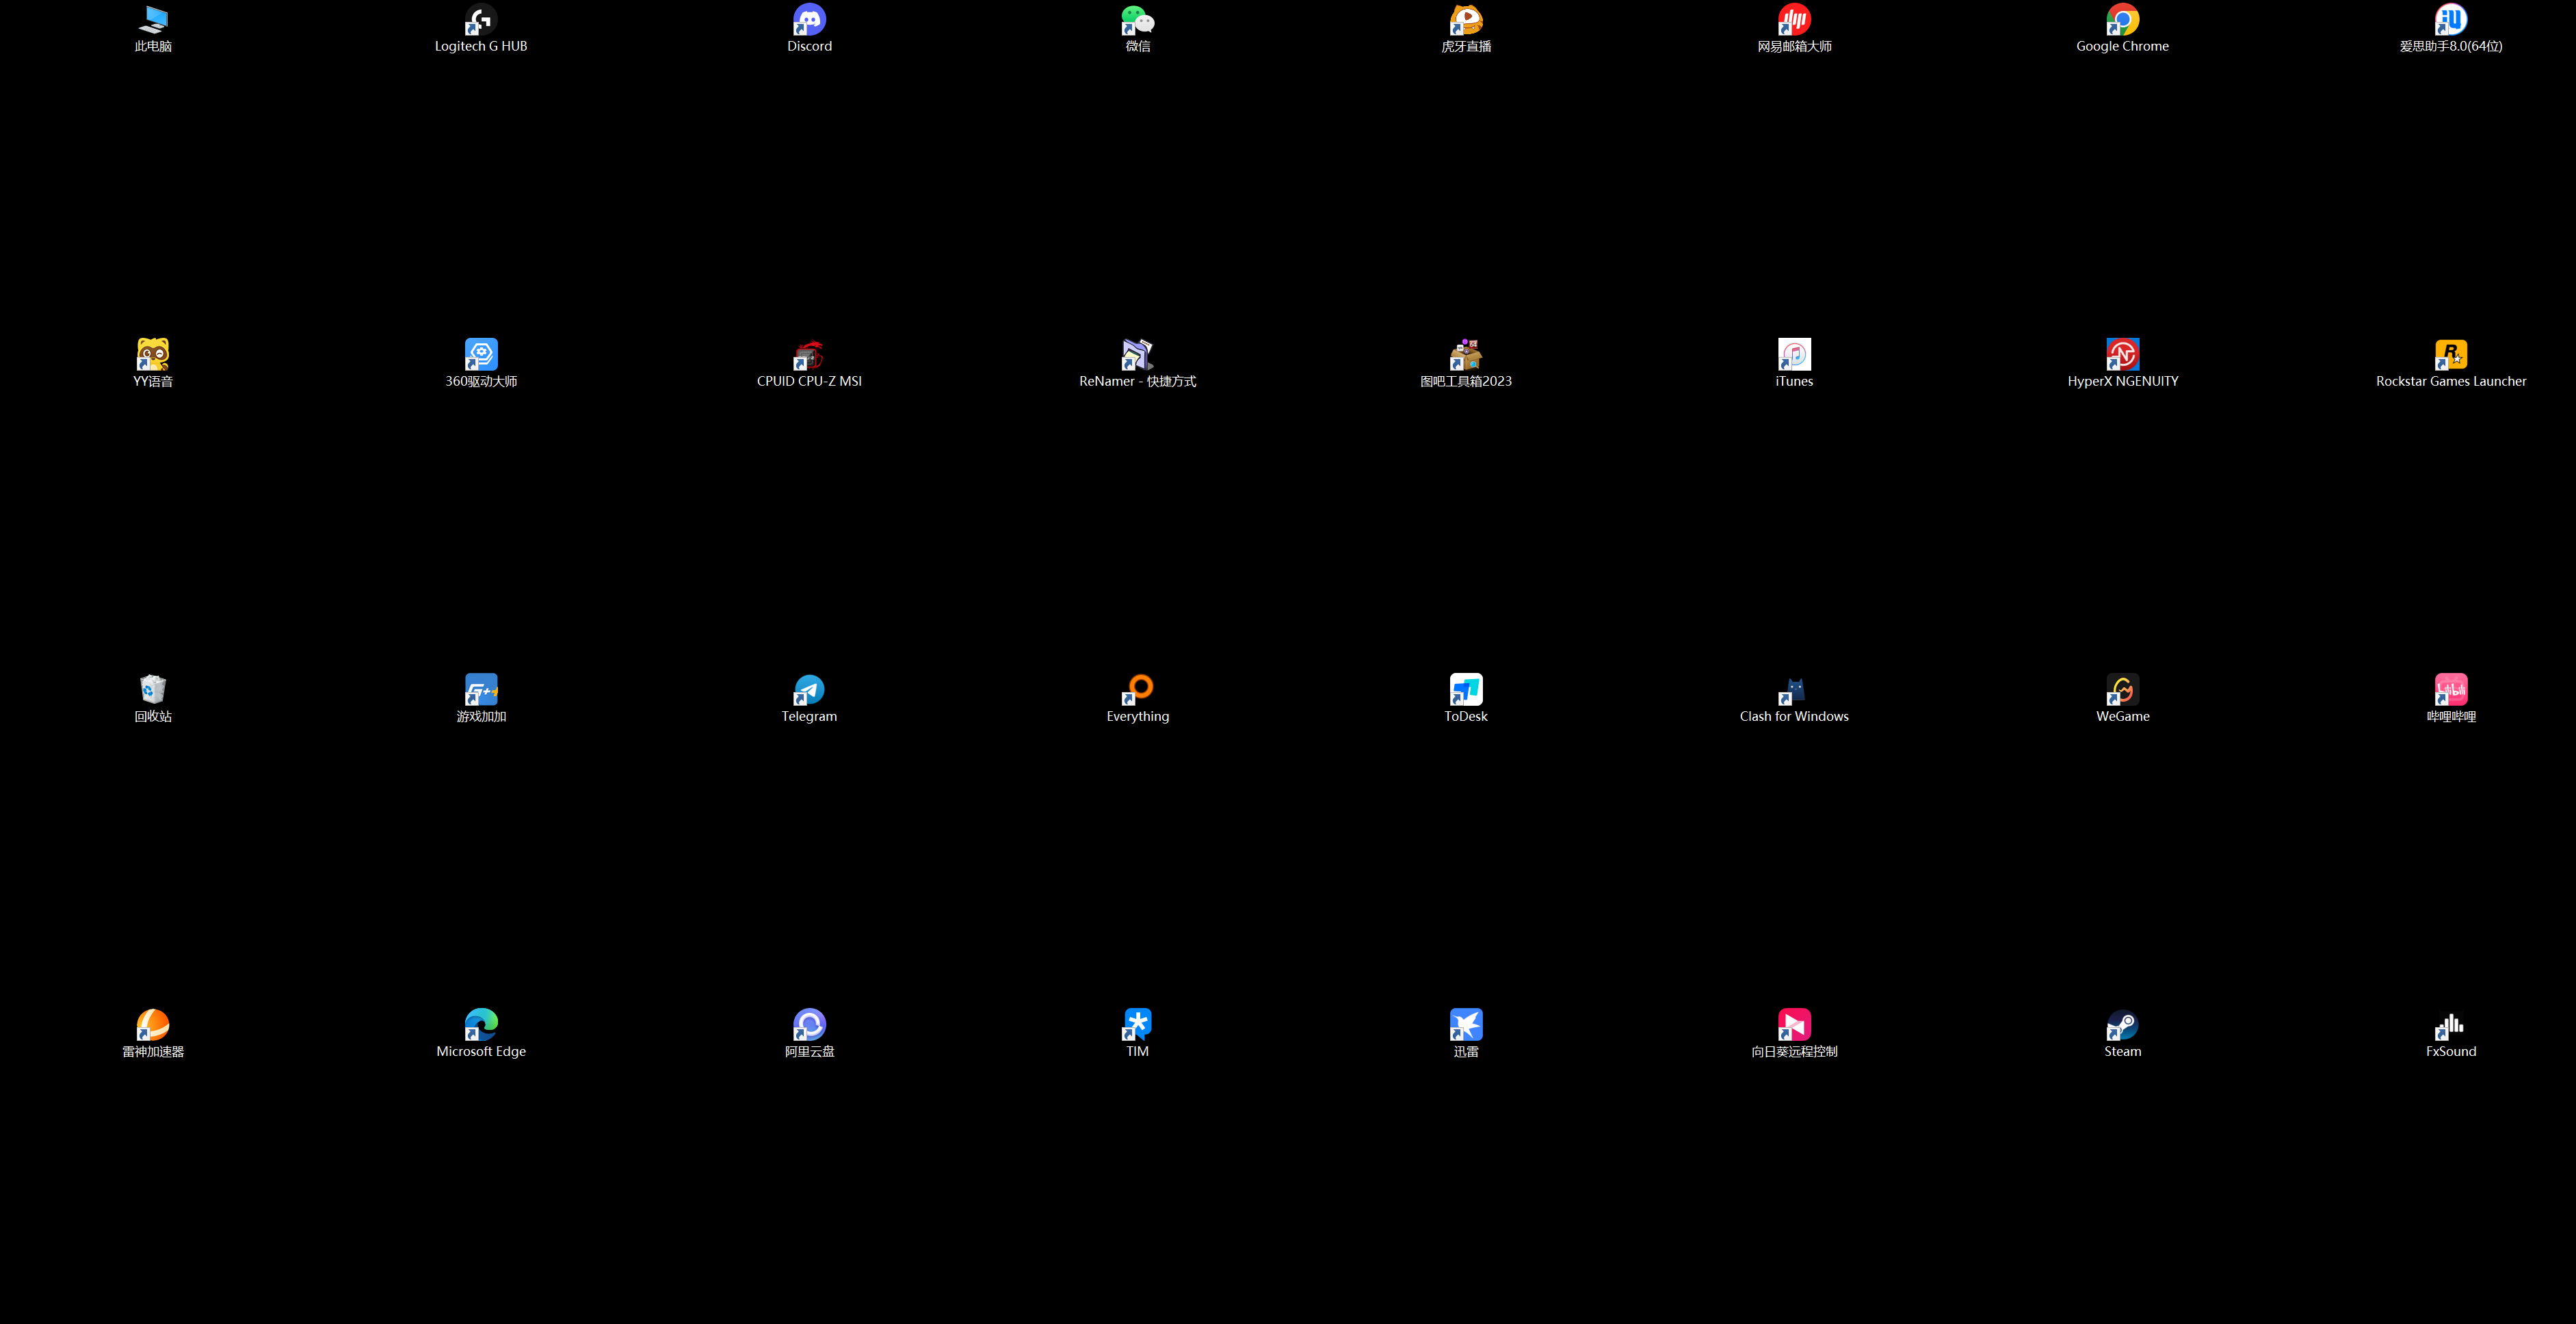
Task: Select the Steam shortcut icon
Action: point(2122,1025)
